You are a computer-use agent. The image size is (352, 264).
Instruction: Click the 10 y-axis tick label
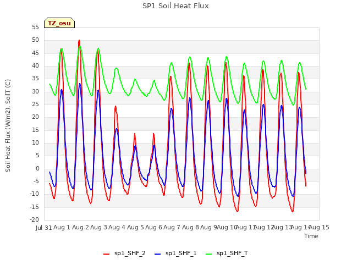coord(35,143)
